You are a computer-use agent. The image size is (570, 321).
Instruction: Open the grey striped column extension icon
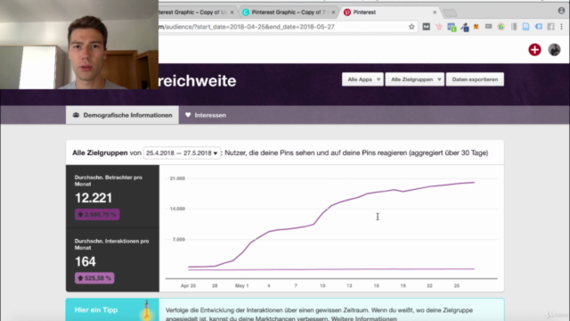(514, 27)
